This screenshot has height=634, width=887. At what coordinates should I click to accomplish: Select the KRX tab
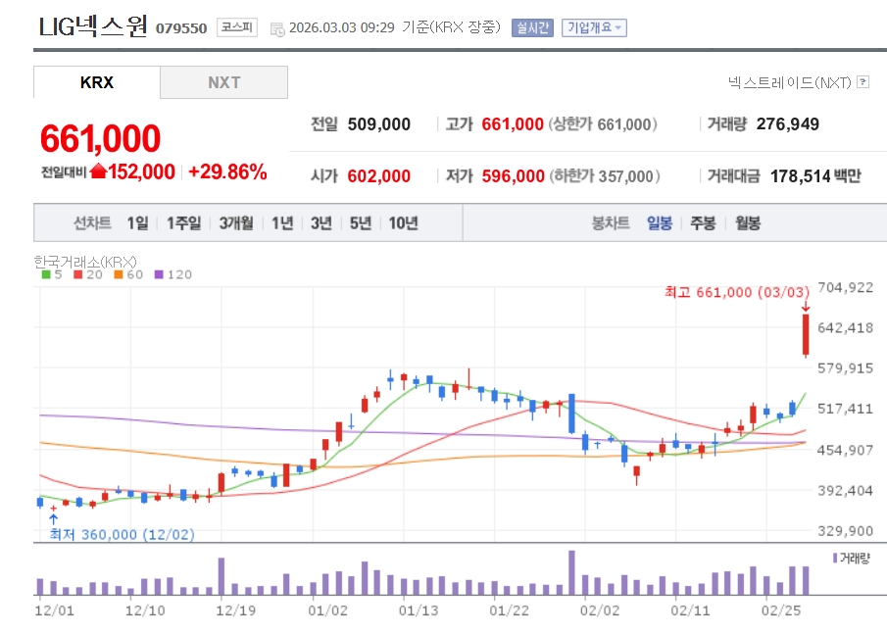[97, 82]
